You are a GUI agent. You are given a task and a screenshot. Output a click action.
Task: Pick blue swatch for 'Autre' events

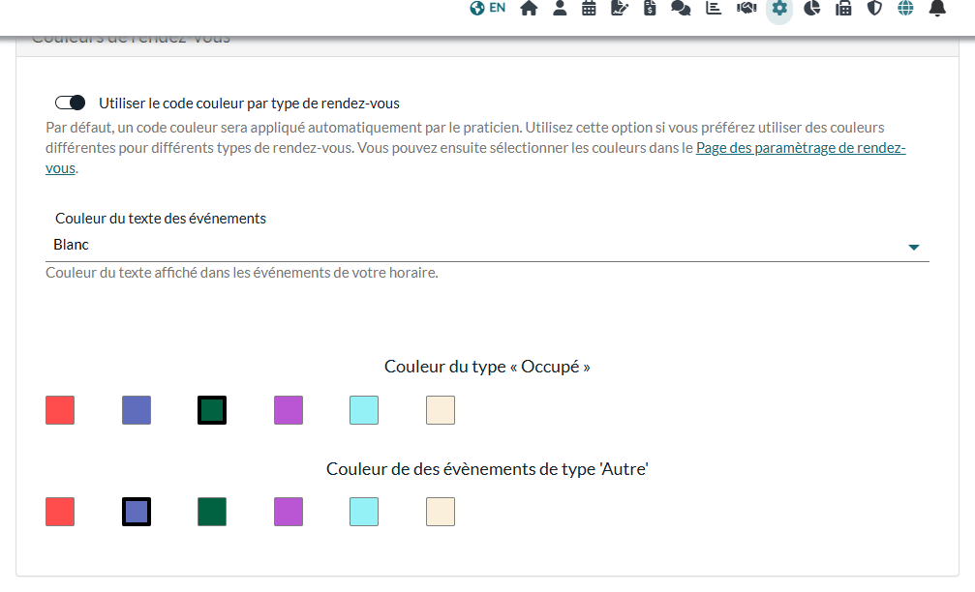click(137, 512)
